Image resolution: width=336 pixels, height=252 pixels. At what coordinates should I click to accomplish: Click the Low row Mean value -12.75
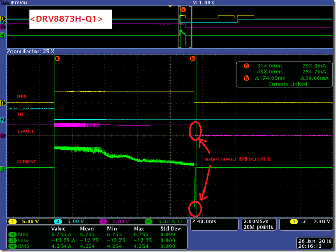(x=89, y=241)
